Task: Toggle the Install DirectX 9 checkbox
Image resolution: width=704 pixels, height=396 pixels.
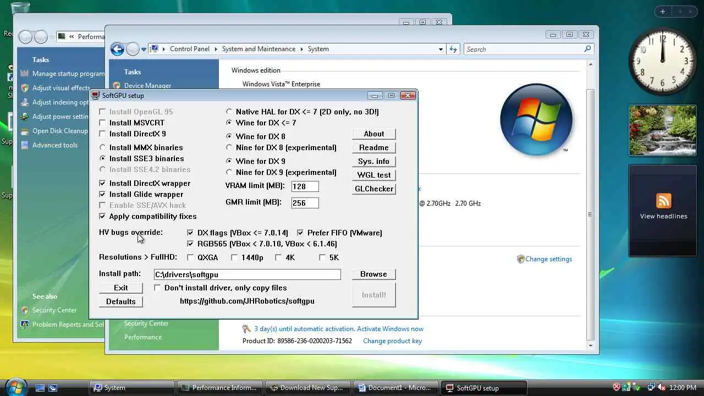Action: (102, 134)
